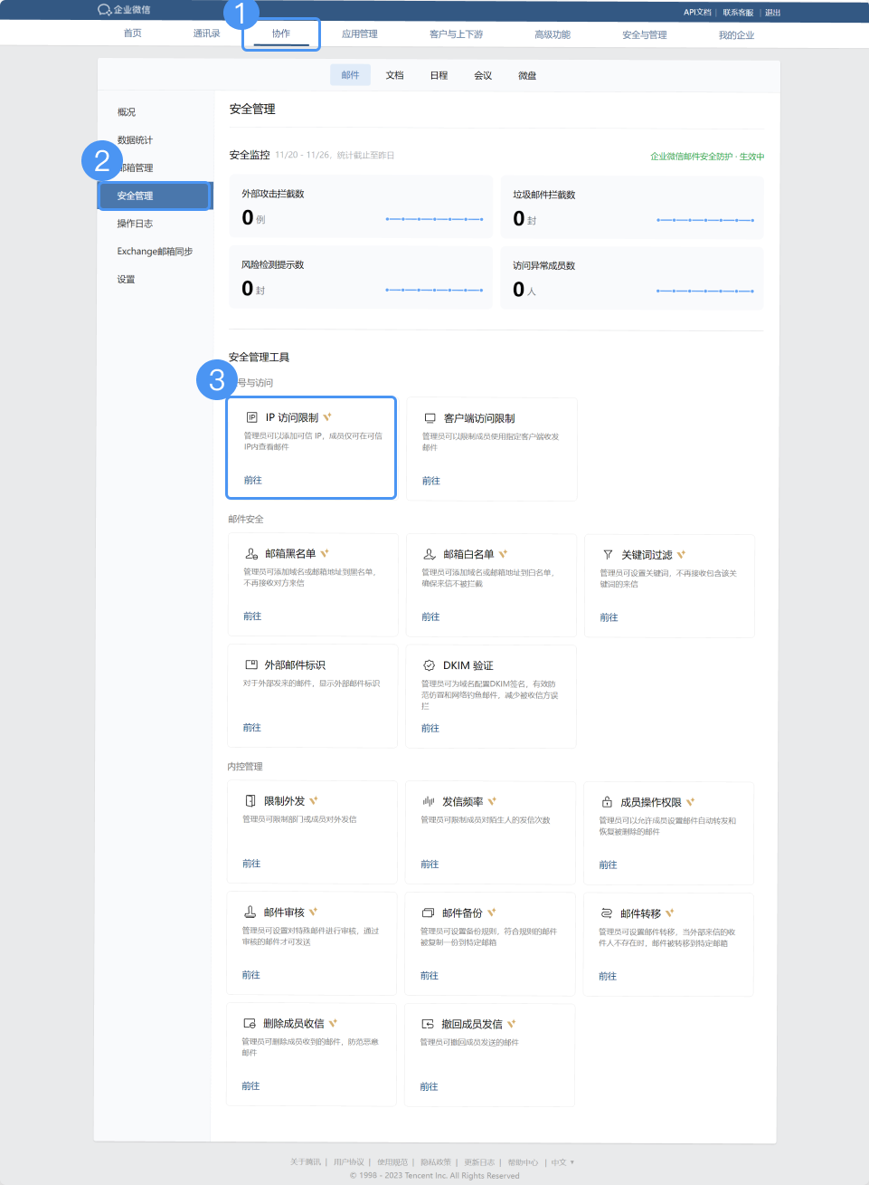Open Exchange邮箱同步 in the sidebar
The image size is (869, 1185).
pyautogui.click(x=155, y=252)
